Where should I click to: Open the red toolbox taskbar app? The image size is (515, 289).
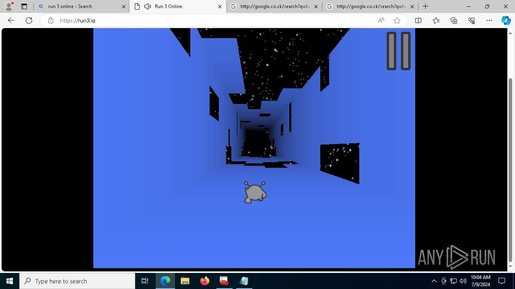point(224,281)
